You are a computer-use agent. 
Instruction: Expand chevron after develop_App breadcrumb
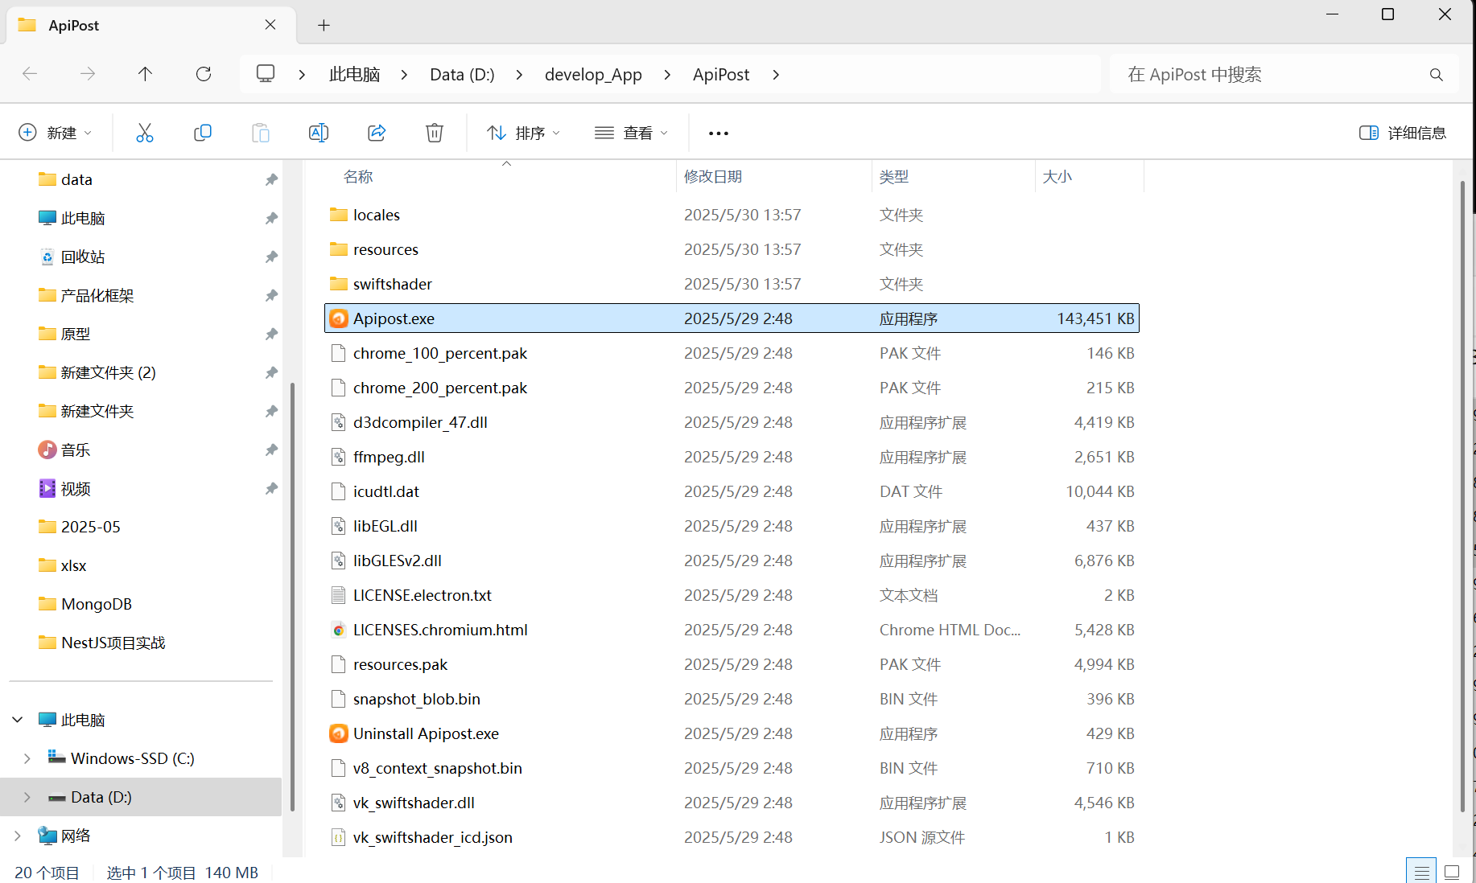point(667,75)
